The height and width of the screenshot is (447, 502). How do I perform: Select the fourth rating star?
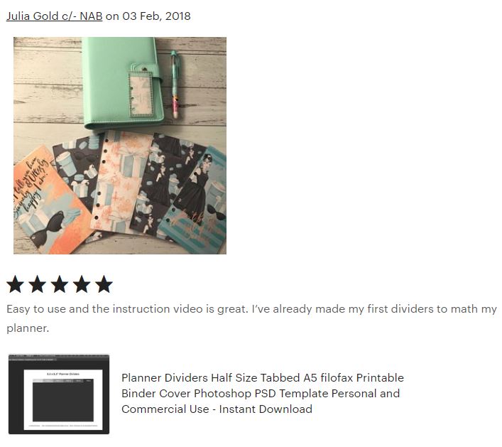coord(82,284)
